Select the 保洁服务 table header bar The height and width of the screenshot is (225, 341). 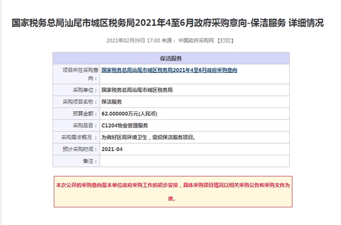click(x=170, y=58)
